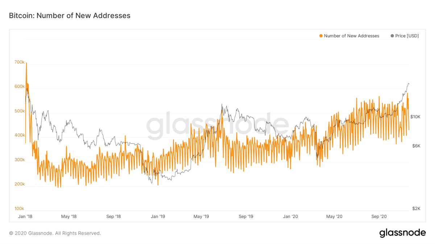The width and height of the screenshot is (435, 244).
Task: Click the 'Jan '19' x-axis label
Action: [x=158, y=217]
